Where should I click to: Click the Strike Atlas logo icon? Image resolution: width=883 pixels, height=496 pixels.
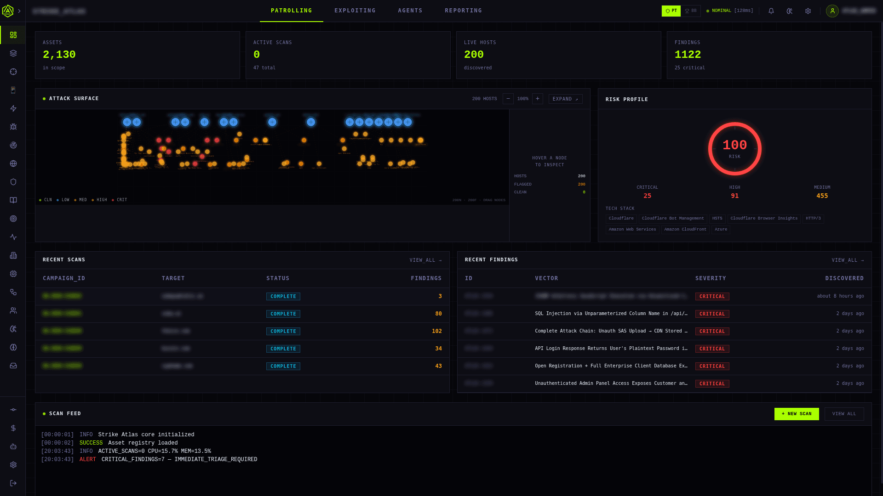8,11
